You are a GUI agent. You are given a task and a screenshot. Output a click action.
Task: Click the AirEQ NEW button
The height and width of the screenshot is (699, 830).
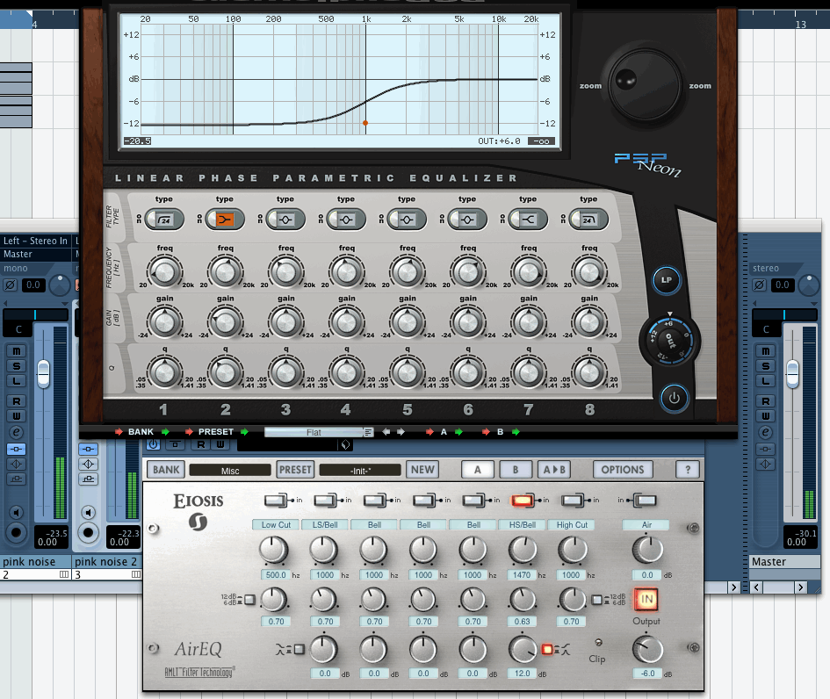[422, 470]
